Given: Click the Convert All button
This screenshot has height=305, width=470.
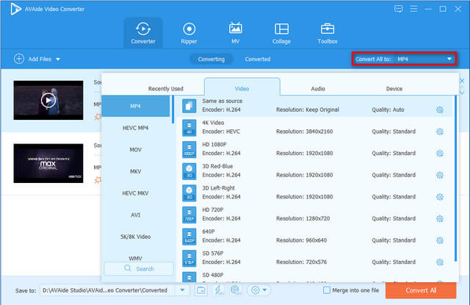Looking at the screenshot, I should tap(421, 290).
